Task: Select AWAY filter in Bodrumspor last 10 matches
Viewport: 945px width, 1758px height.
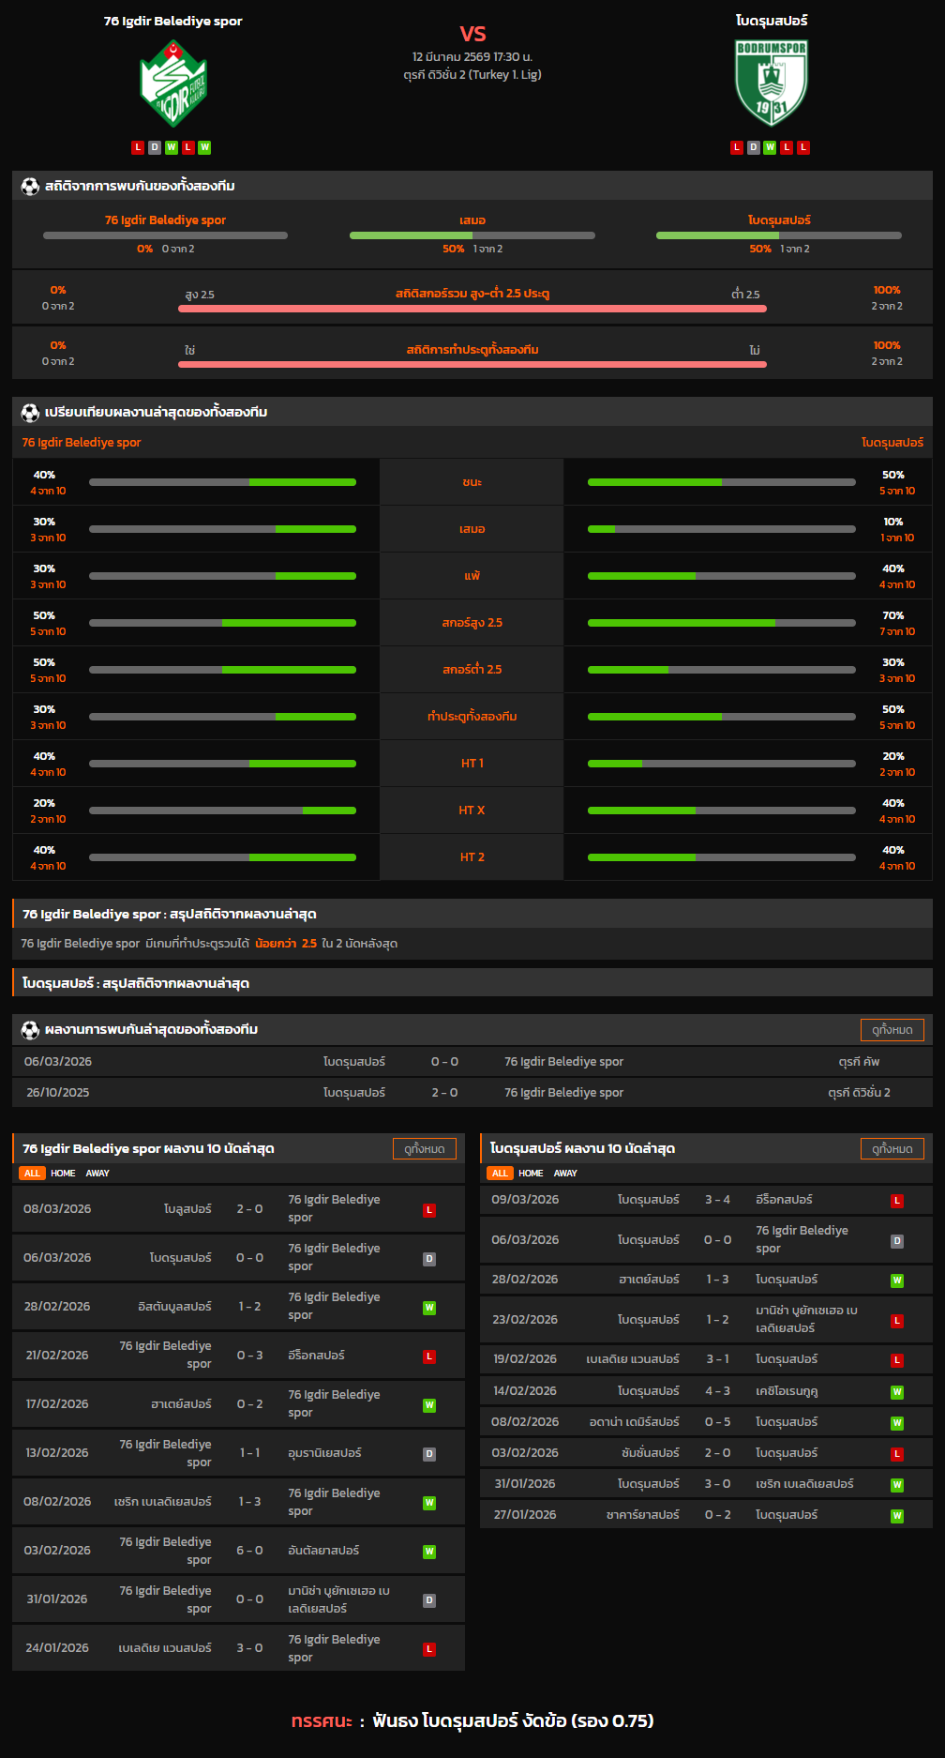Action: 565,1174
